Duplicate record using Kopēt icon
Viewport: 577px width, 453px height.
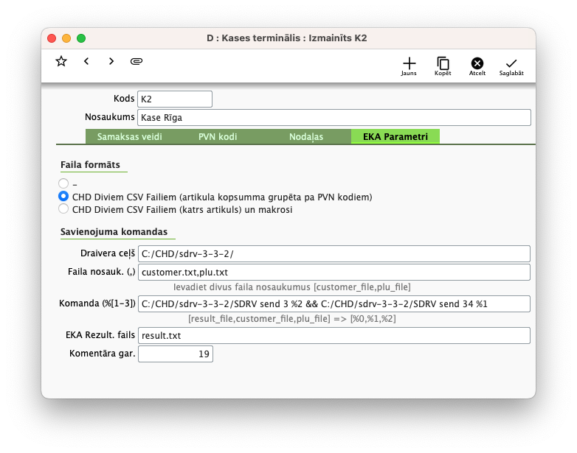(443, 65)
